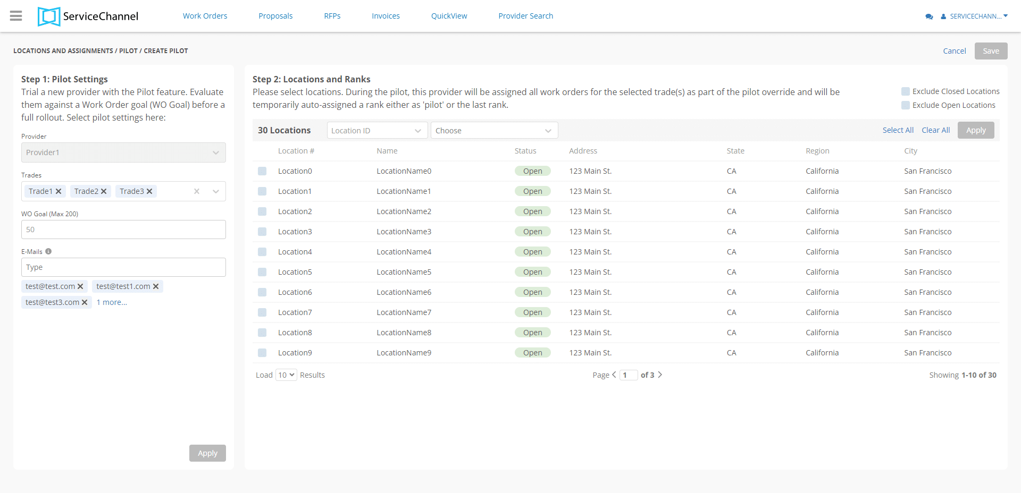This screenshot has height=493, width=1021.
Task: Remove the Trade3 tag
Action: [149, 191]
